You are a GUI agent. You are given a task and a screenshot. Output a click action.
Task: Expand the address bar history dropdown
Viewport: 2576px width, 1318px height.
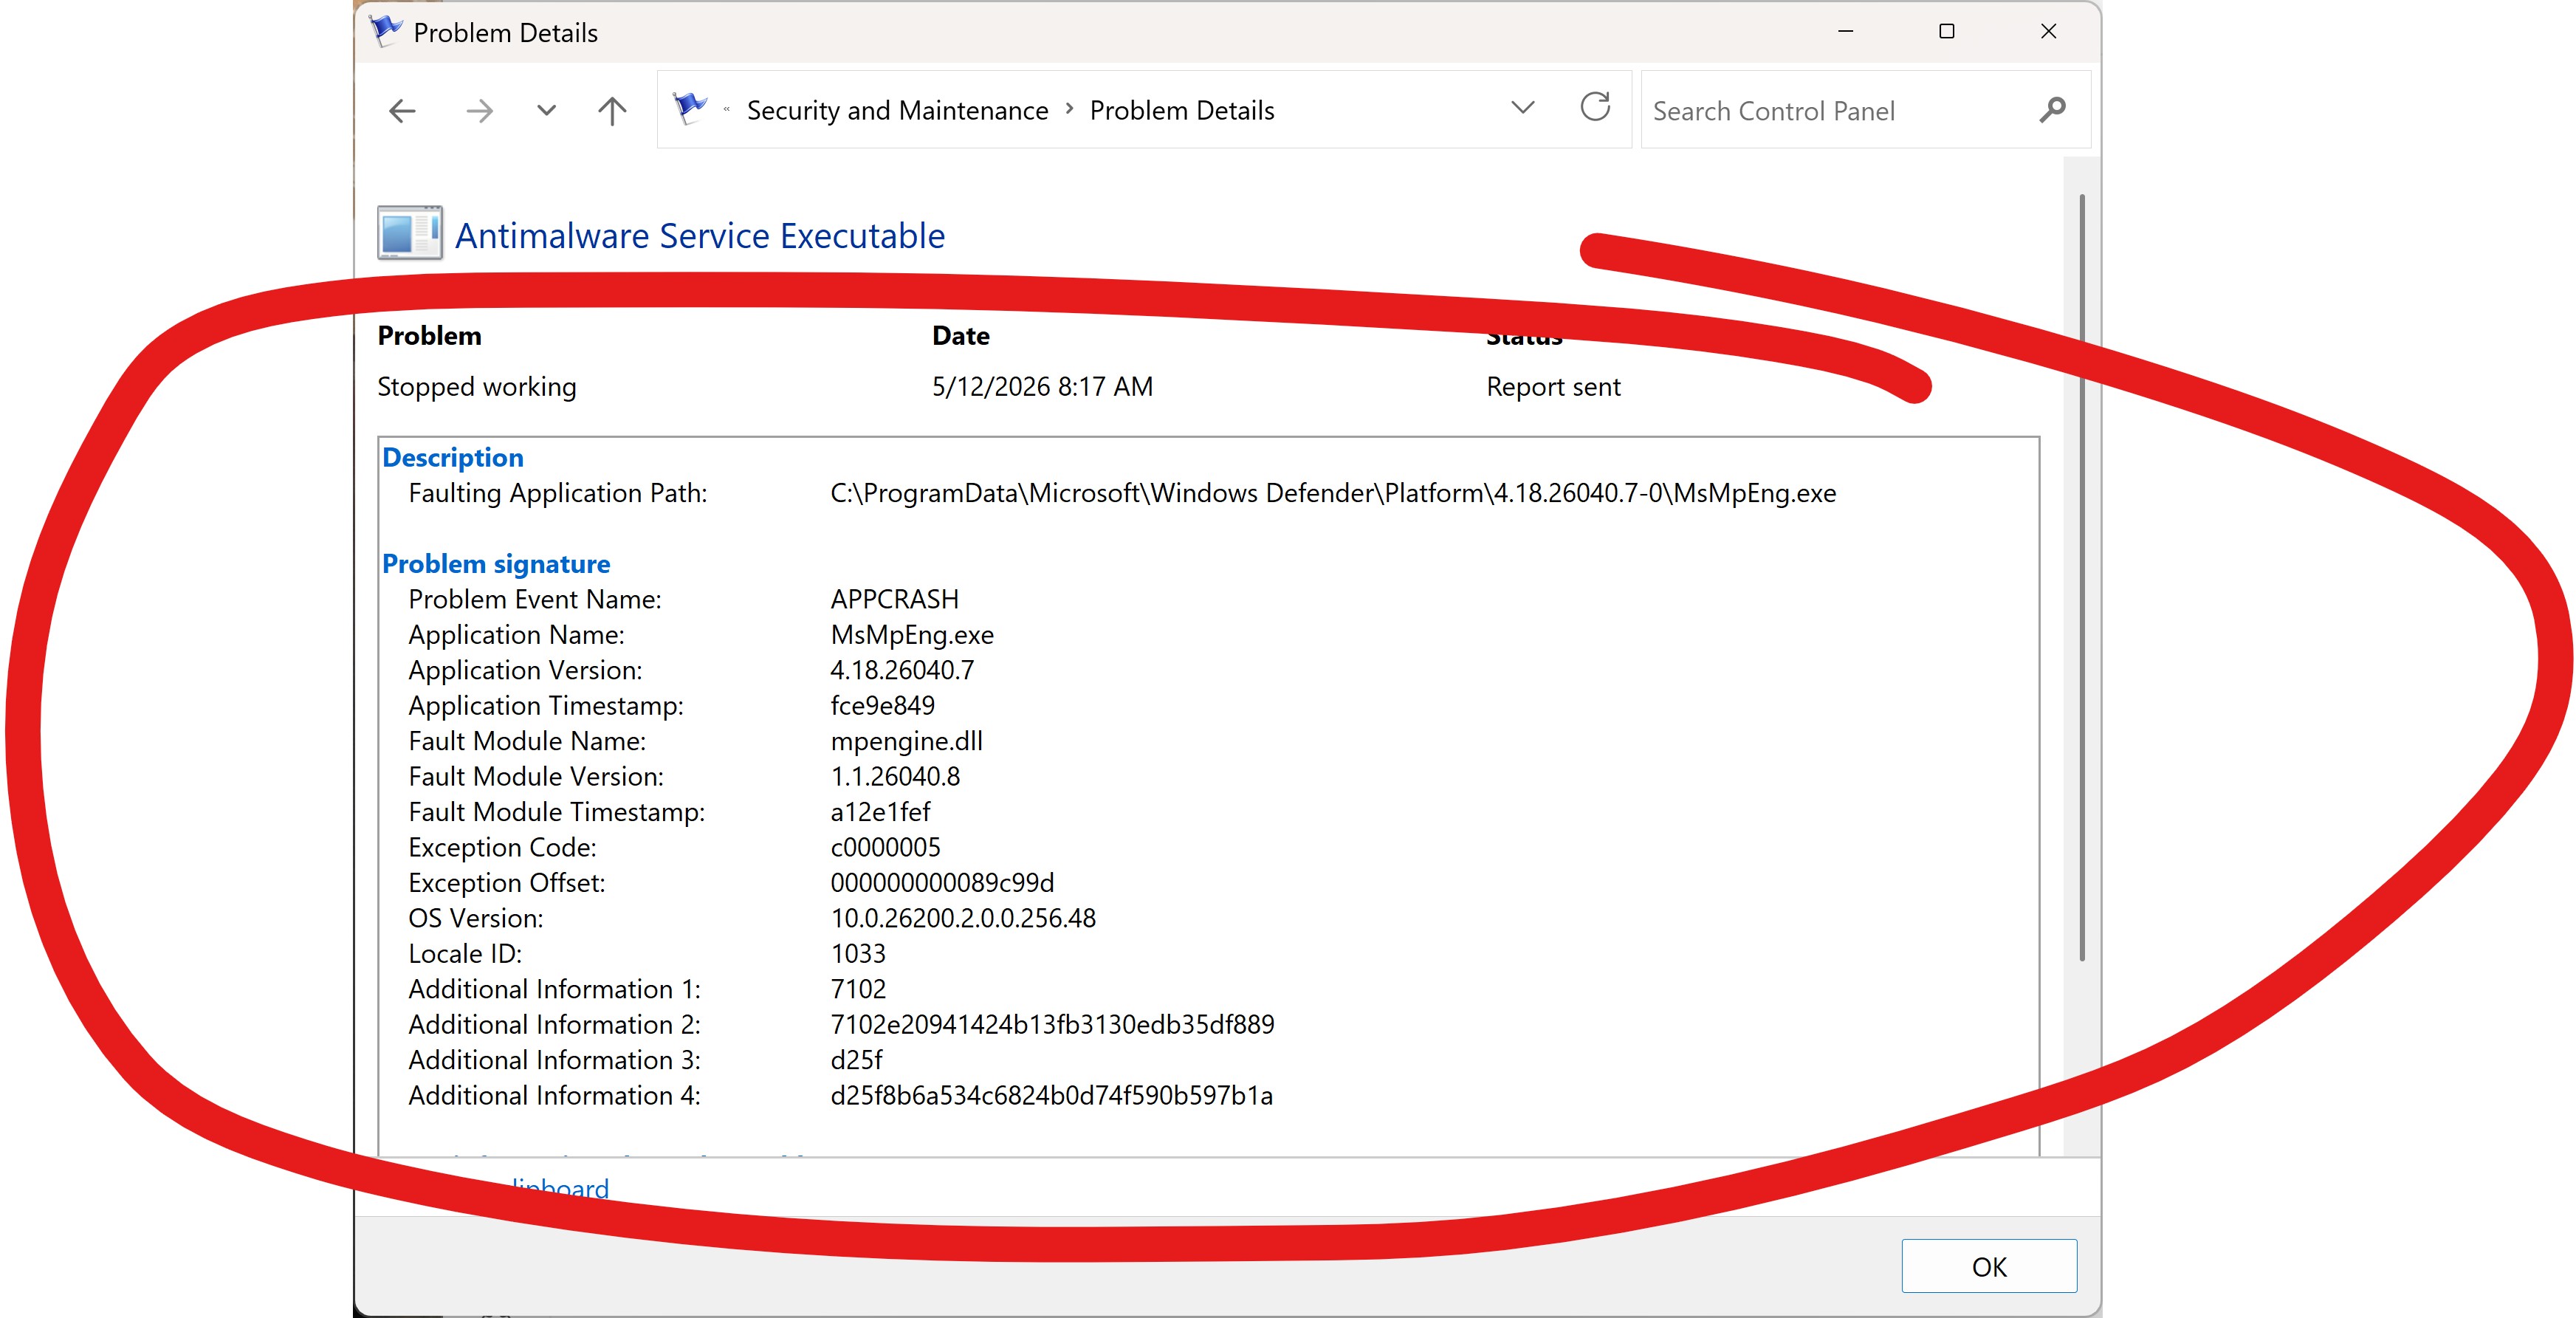point(1522,108)
